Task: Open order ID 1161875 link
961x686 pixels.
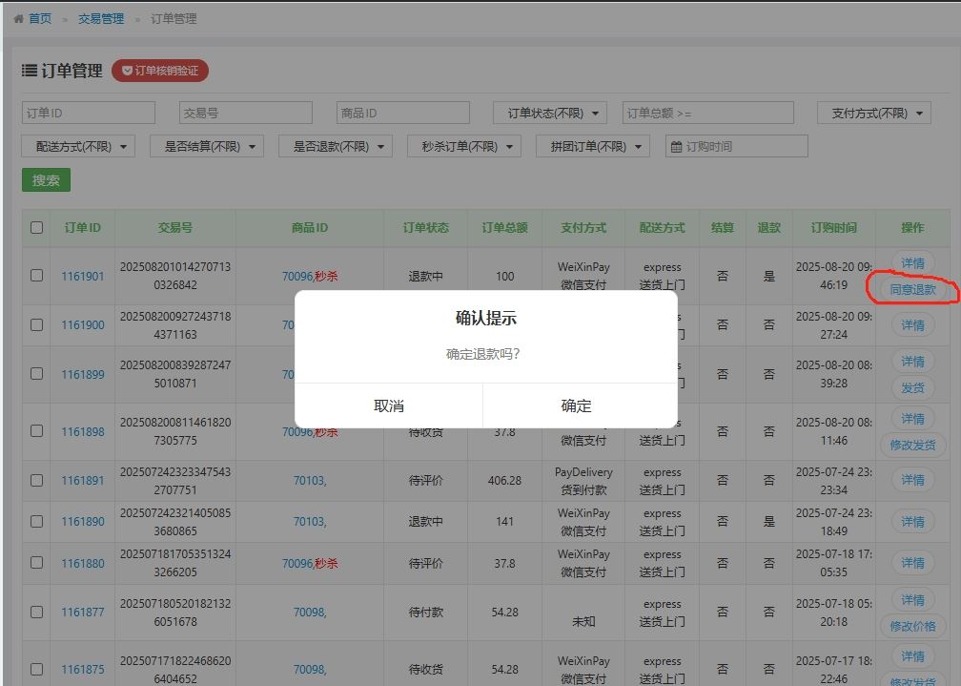Action: point(83,670)
